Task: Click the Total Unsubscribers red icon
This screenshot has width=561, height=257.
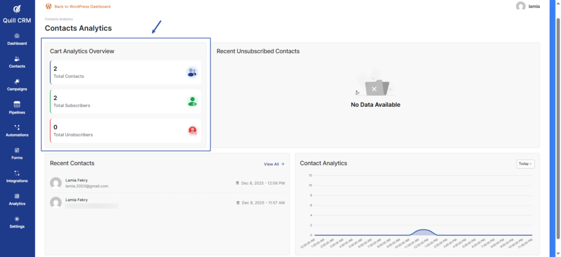Action: [x=192, y=130]
